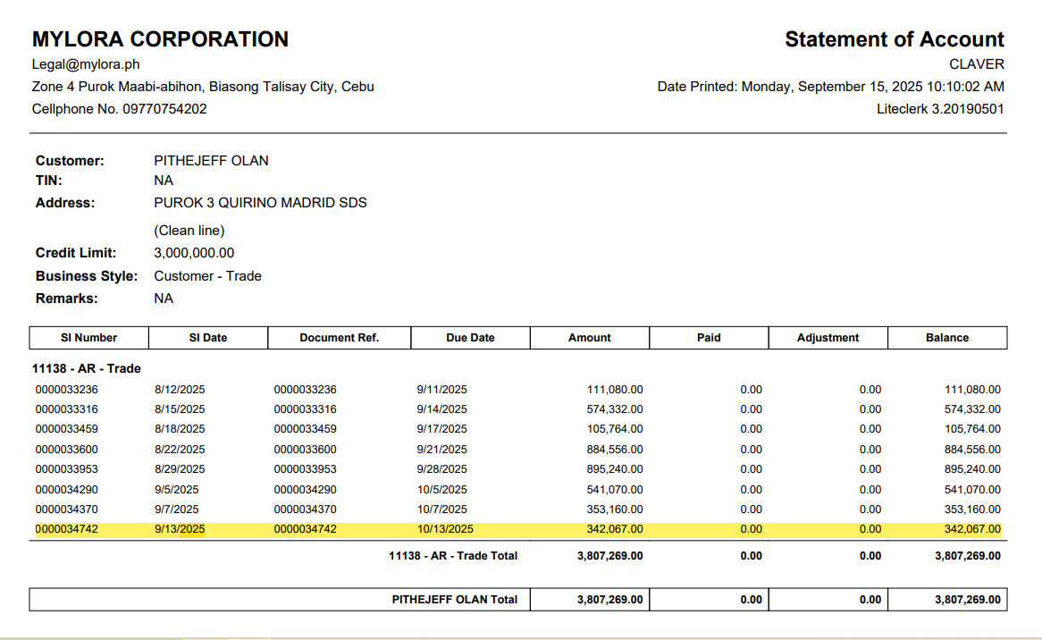The width and height of the screenshot is (1042, 640).
Task: Select the customer name PITHEJEFF OLAN
Action: 211,161
